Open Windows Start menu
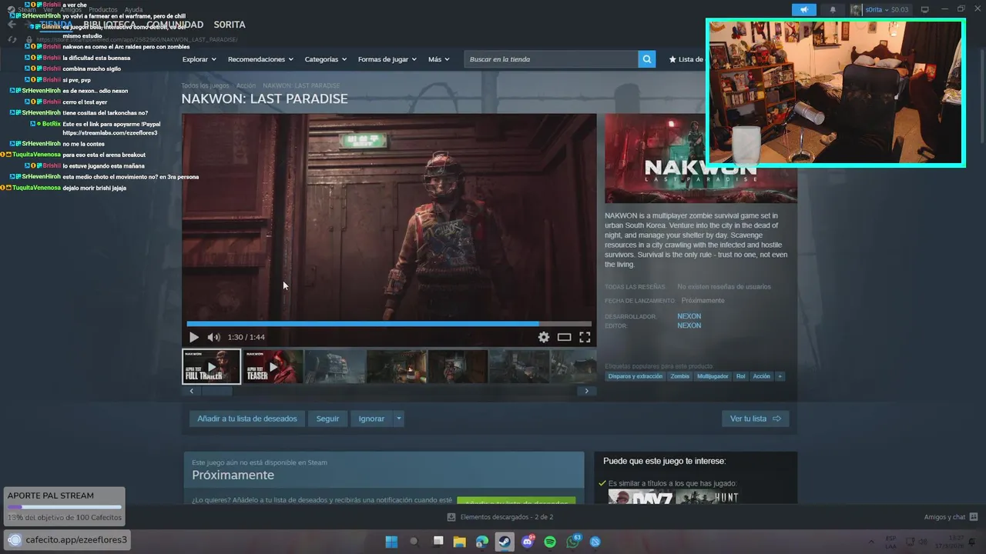The height and width of the screenshot is (554, 986). pyautogui.click(x=391, y=542)
